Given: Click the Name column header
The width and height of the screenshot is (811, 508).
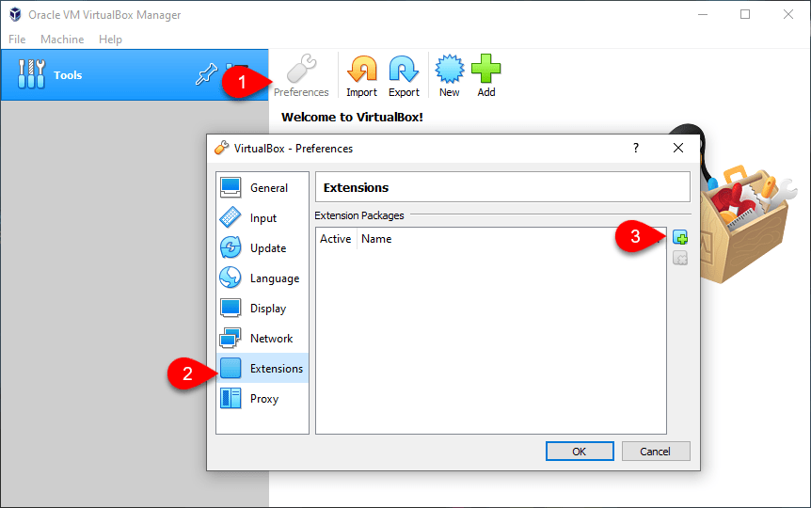Looking at the screenshot, I should click(376, 239).
